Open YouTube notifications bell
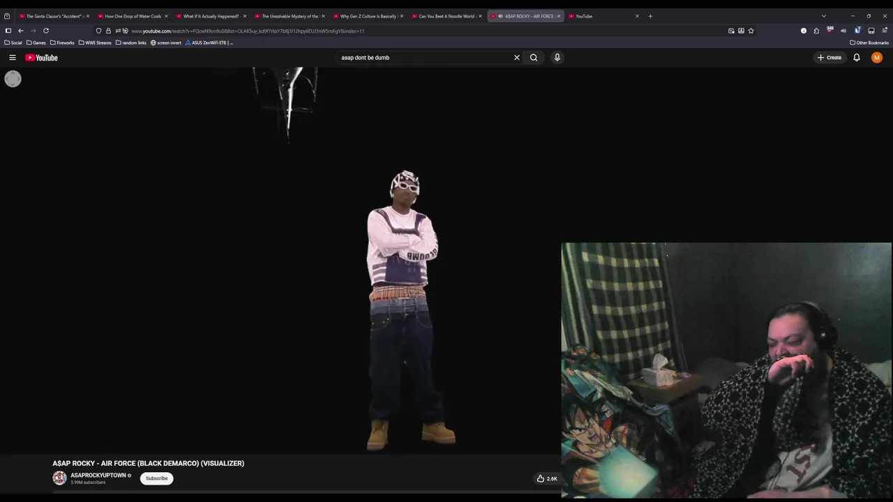The width and height of the screenshot is (893, 502). point(857,58)
